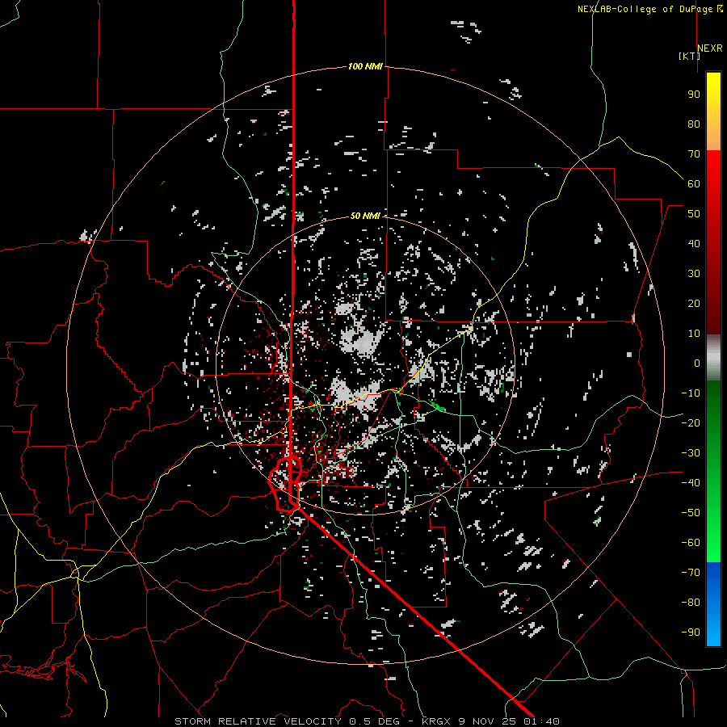Click the KT units label above the scale
This screenshot has height=727, width=727.
click(x=689, y=56)
